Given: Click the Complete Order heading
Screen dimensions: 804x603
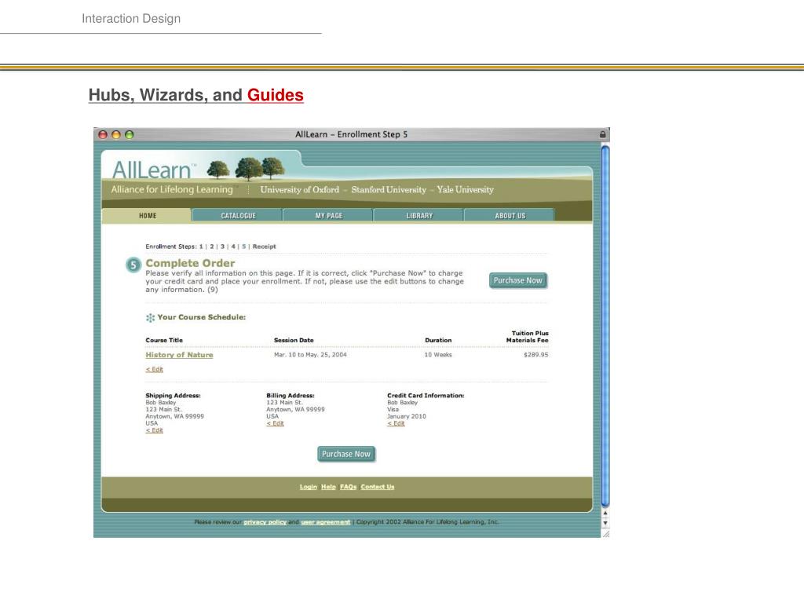Looking at the screenshot, I should 190,263.
